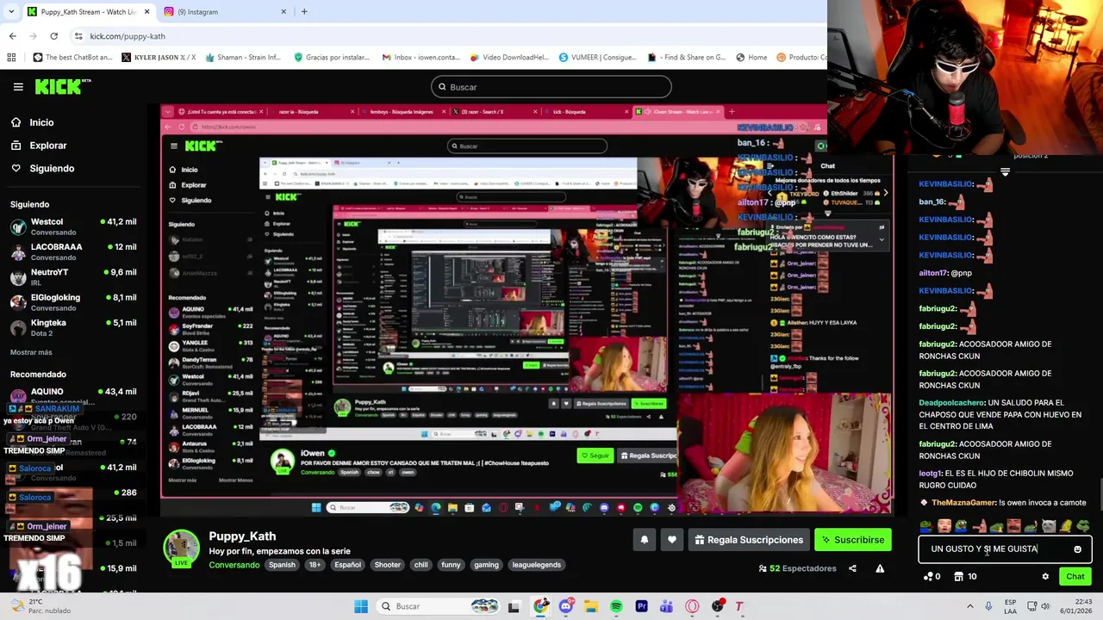Click the share stream icon
Image resolution: width=1103 pixels, height=620 pixels.
(852, 568)
